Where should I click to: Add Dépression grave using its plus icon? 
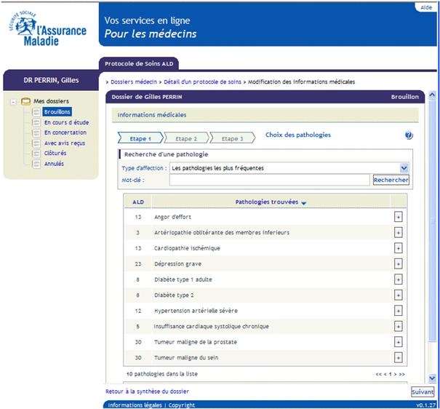pos(398,263)
